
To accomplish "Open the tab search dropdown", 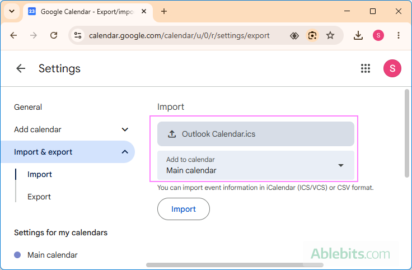I will coord(12,11).
